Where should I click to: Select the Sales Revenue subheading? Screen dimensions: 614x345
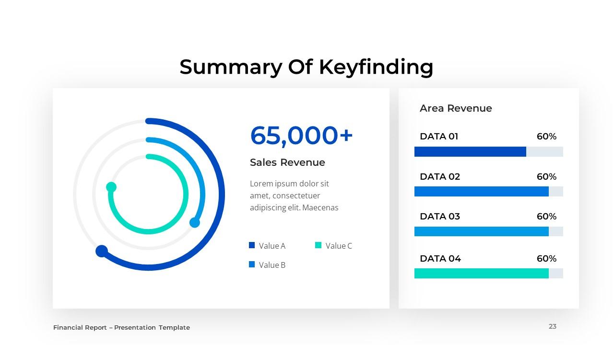click(x=287, y=162)
